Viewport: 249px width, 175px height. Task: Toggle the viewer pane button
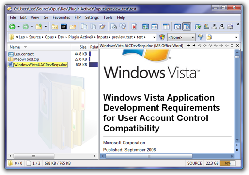coord(187,27)
